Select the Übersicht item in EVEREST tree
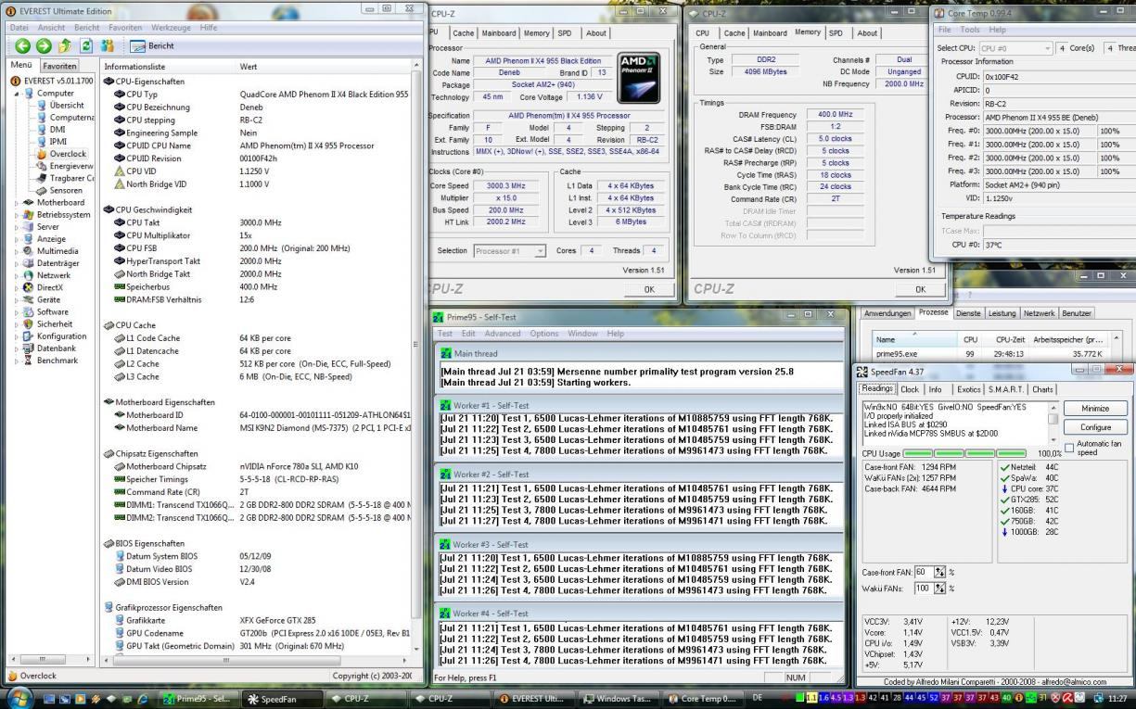 [x=66, y=106]
